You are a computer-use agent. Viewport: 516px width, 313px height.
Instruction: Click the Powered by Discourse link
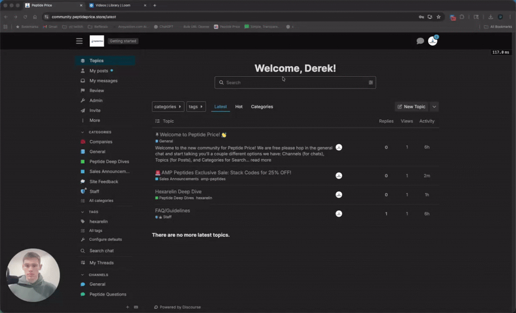tap(180, 307)
